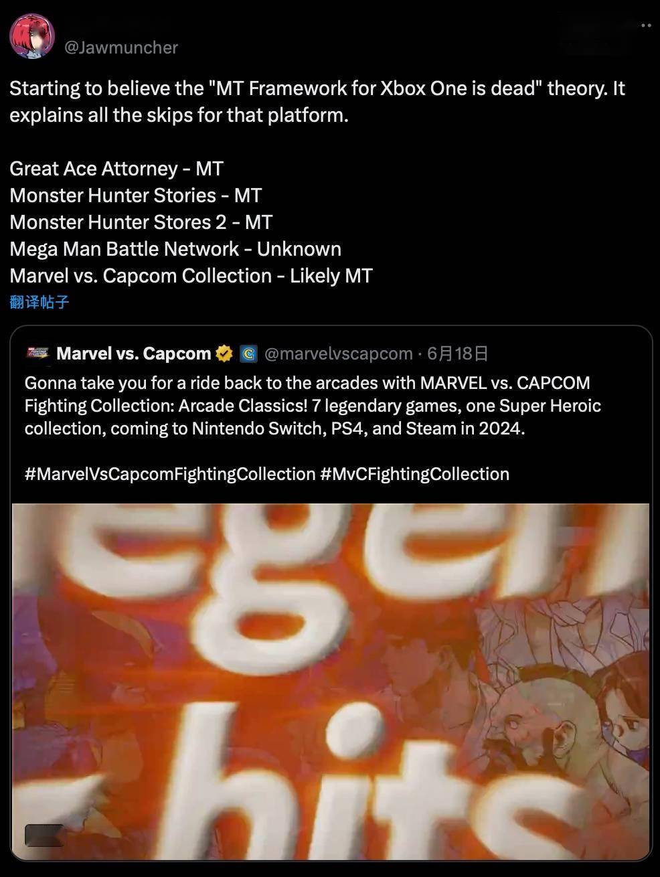
Task: Open the Marvel vs. Capcom account name
Action: coord(133,353)
